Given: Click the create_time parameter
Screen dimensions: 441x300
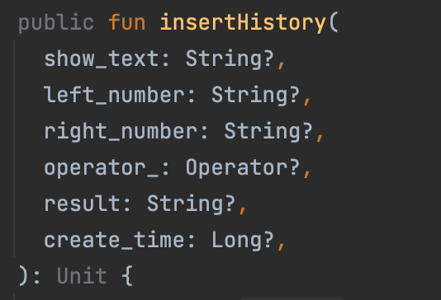Looking at the screenshot, I should pos(113,240).
